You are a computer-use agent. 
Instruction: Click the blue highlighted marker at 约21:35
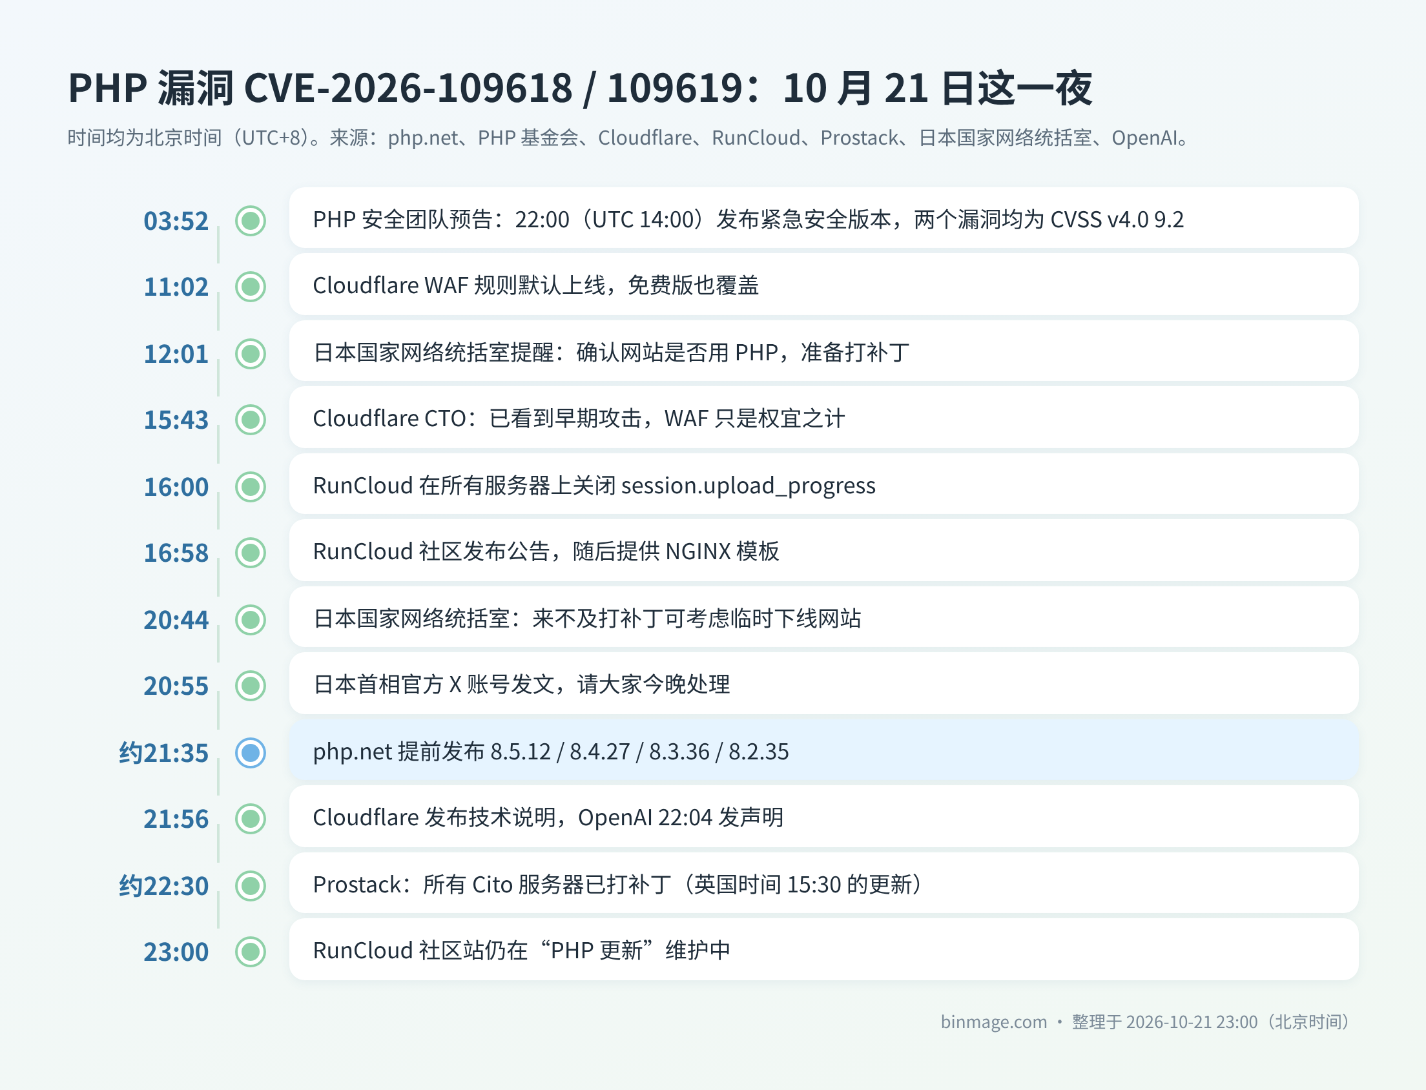tap(251, 753)
